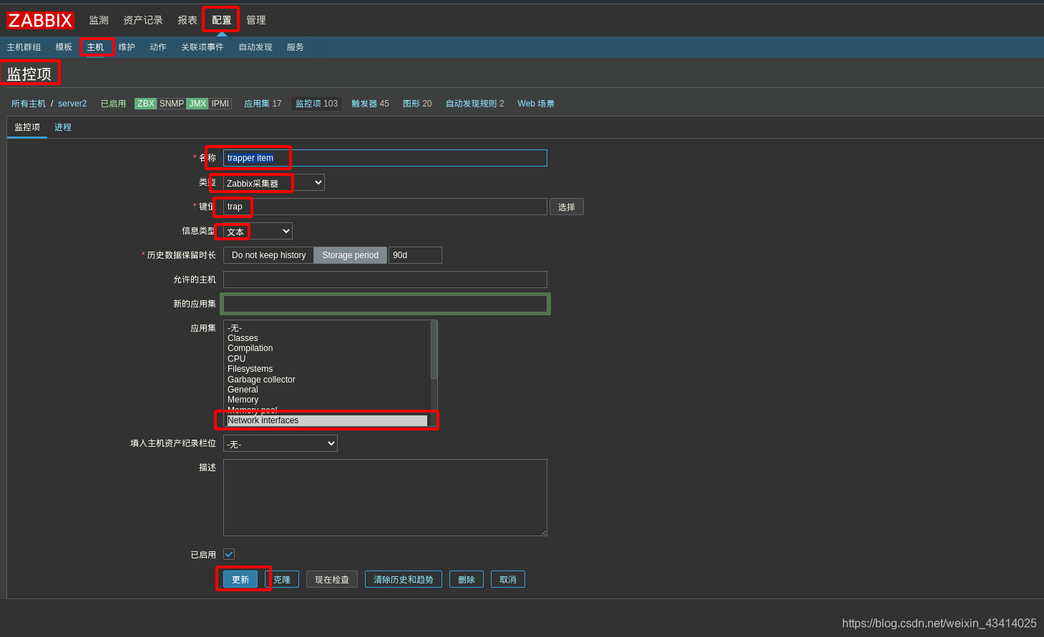Image resolution: width=1044 pixels, height=637 pixels.
Task: Click the IPMI availability badge
Action: (220, 104)
